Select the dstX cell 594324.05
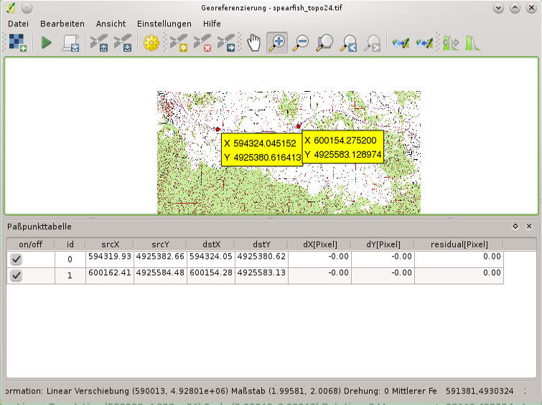The width and height of the screenshot is (542, 405). (x=211, y=259)
